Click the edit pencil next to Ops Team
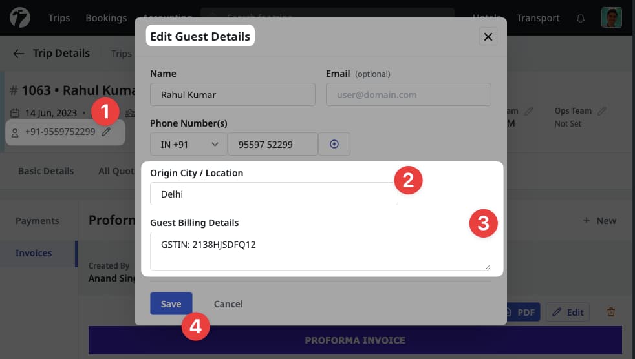635x359 pixels. 602,111
